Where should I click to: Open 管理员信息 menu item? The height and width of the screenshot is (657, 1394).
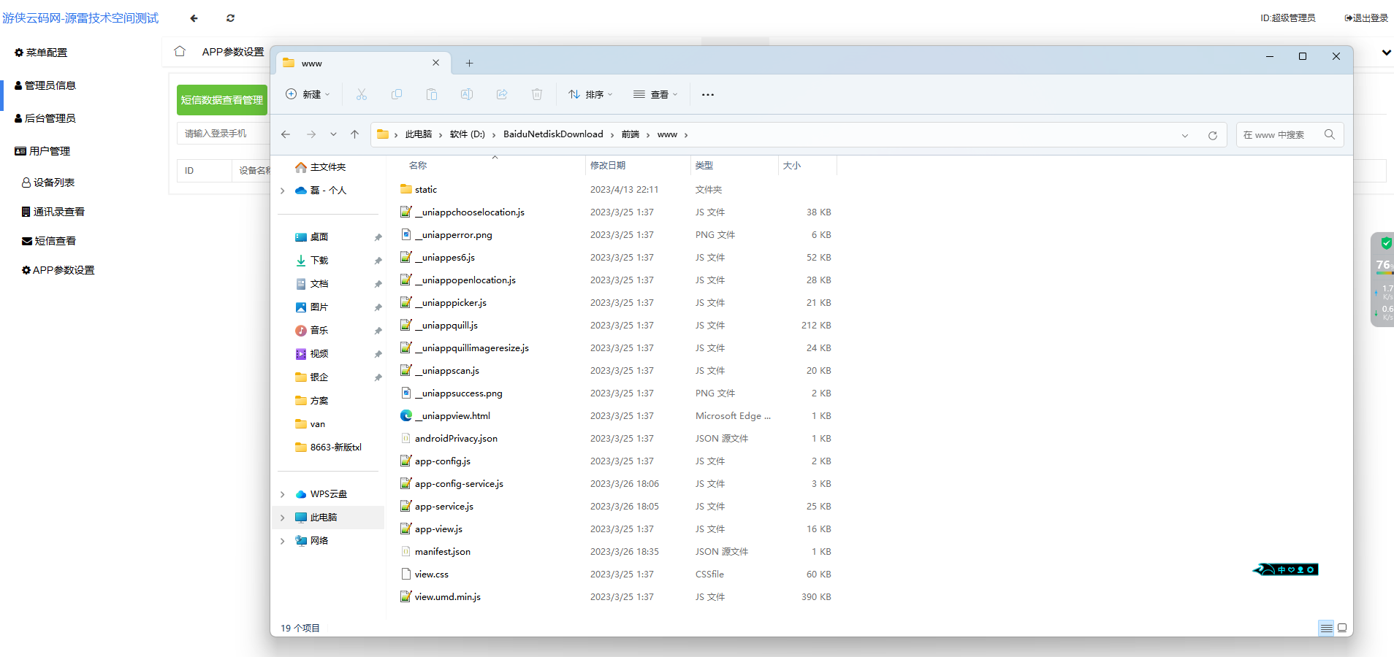coord(45,85)
